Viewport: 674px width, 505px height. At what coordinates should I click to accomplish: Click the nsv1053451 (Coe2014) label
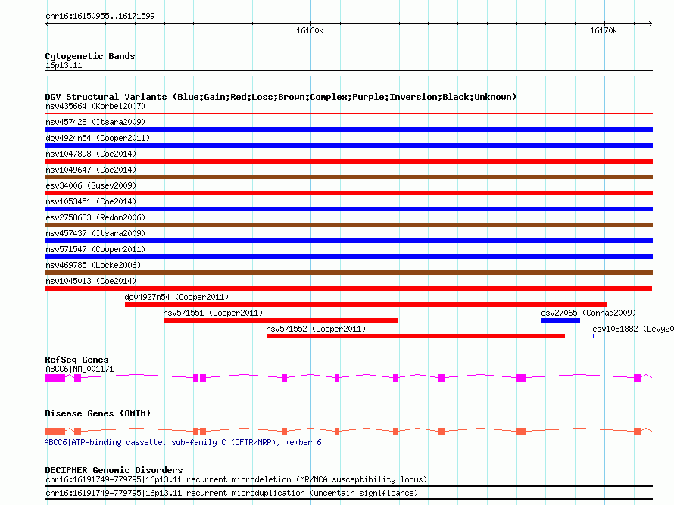91,201
